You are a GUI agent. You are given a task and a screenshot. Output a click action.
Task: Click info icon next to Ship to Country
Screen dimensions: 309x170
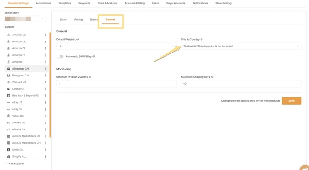[202, 39]
